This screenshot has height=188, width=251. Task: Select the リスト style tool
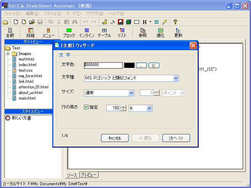pyautogui.click(x=122, y=33)
